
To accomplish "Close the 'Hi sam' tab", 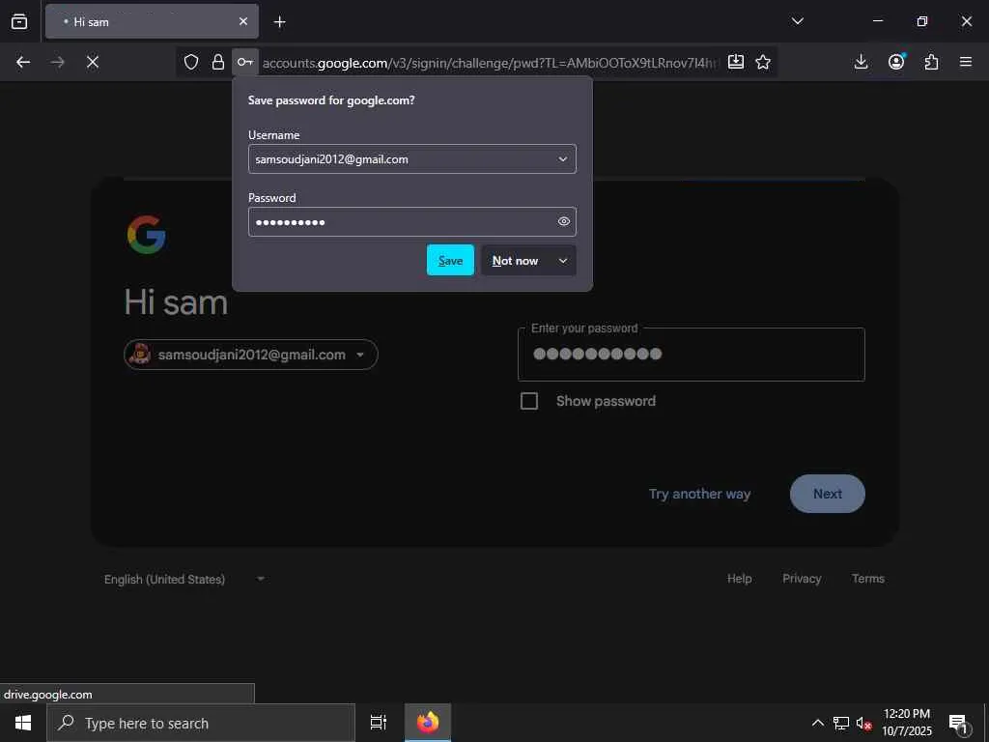I will (243, 21).
